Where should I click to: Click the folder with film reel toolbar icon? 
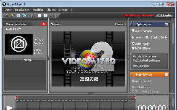tap(12, 15)
